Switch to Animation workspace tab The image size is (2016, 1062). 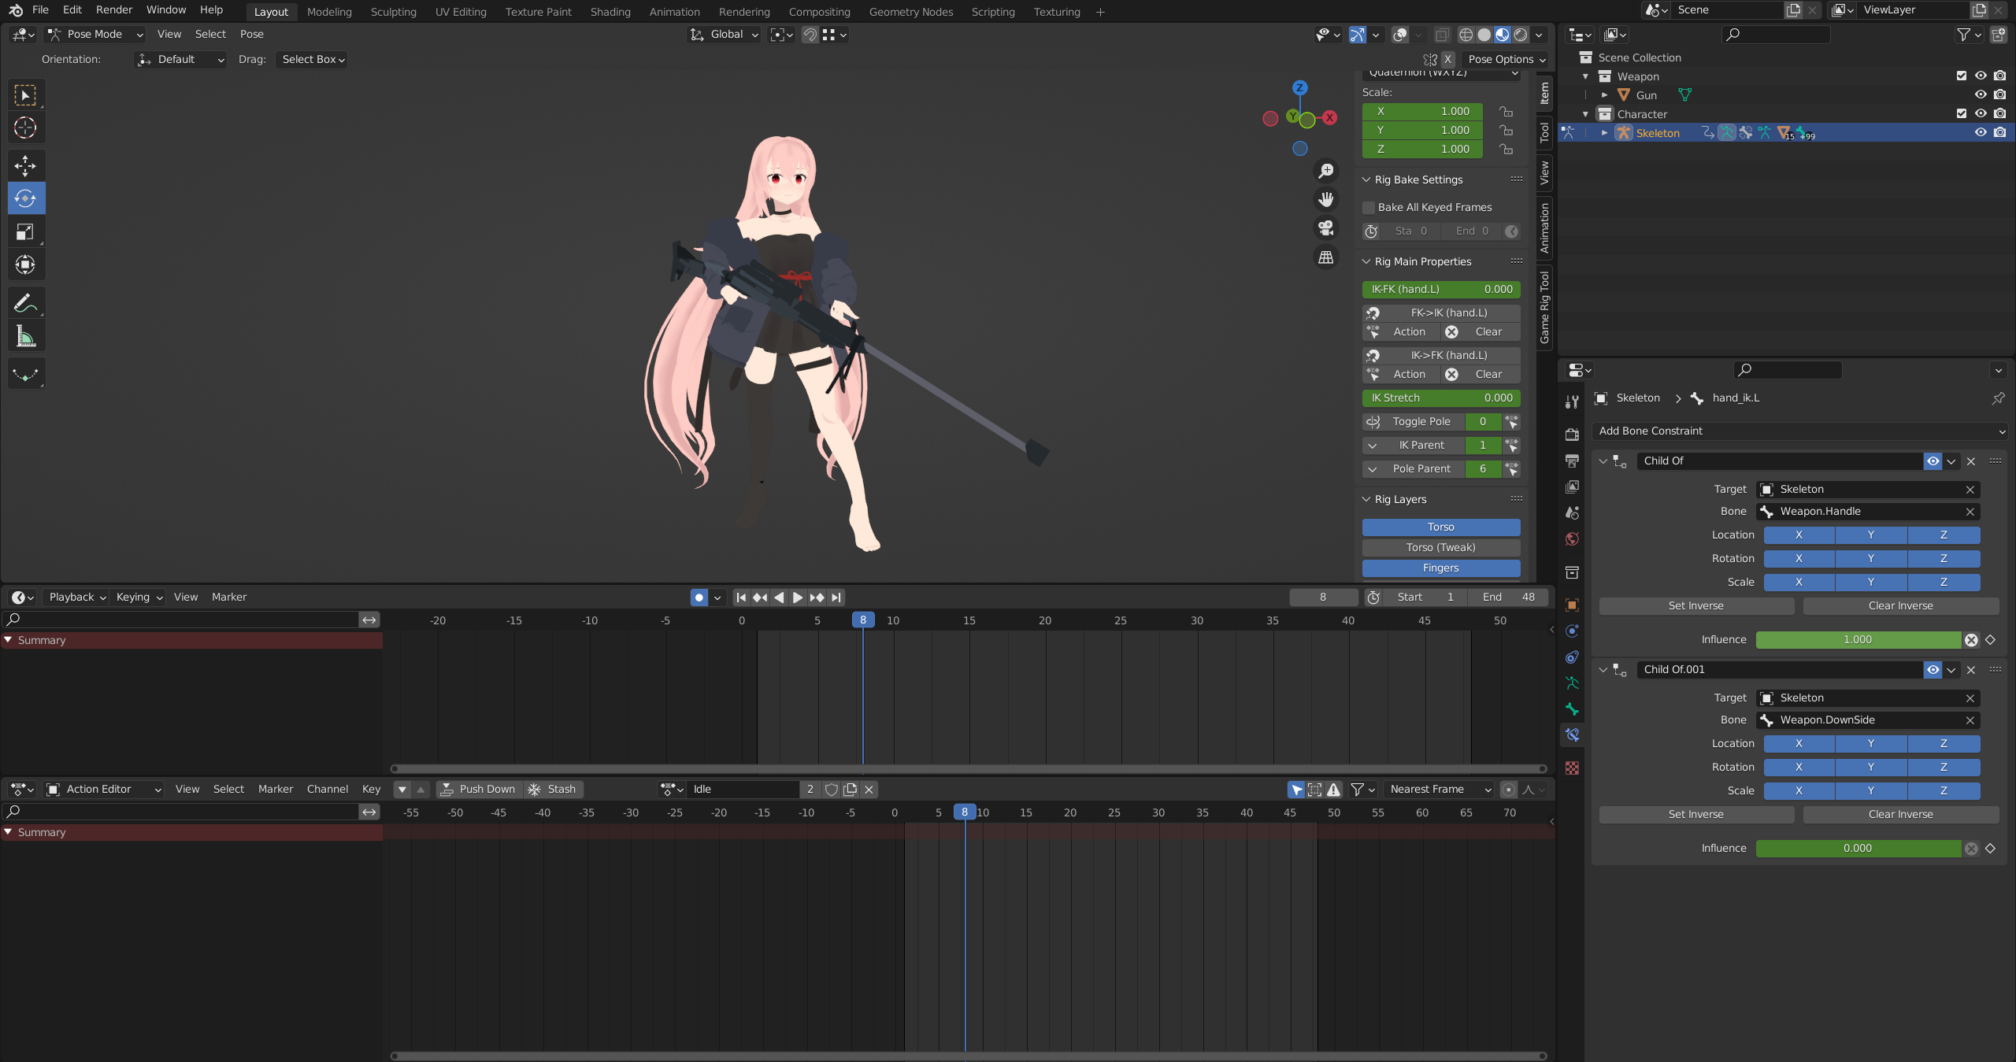tap(674, 12)
